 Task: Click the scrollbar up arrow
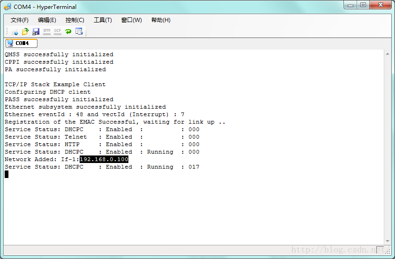388,54
